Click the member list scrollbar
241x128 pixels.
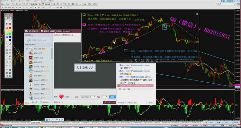(52, 53)
